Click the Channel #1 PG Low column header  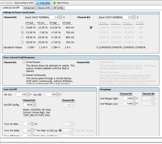coord(41,23)
